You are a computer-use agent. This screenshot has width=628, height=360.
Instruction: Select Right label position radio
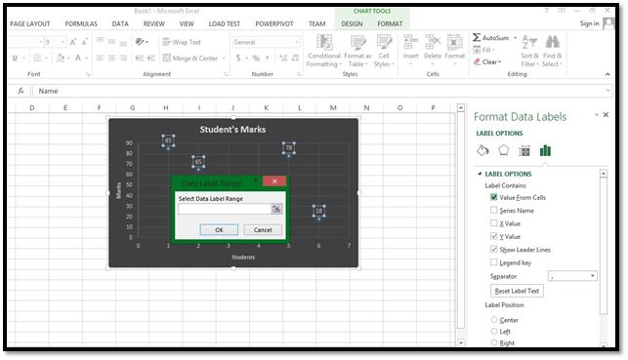point(494,342)
